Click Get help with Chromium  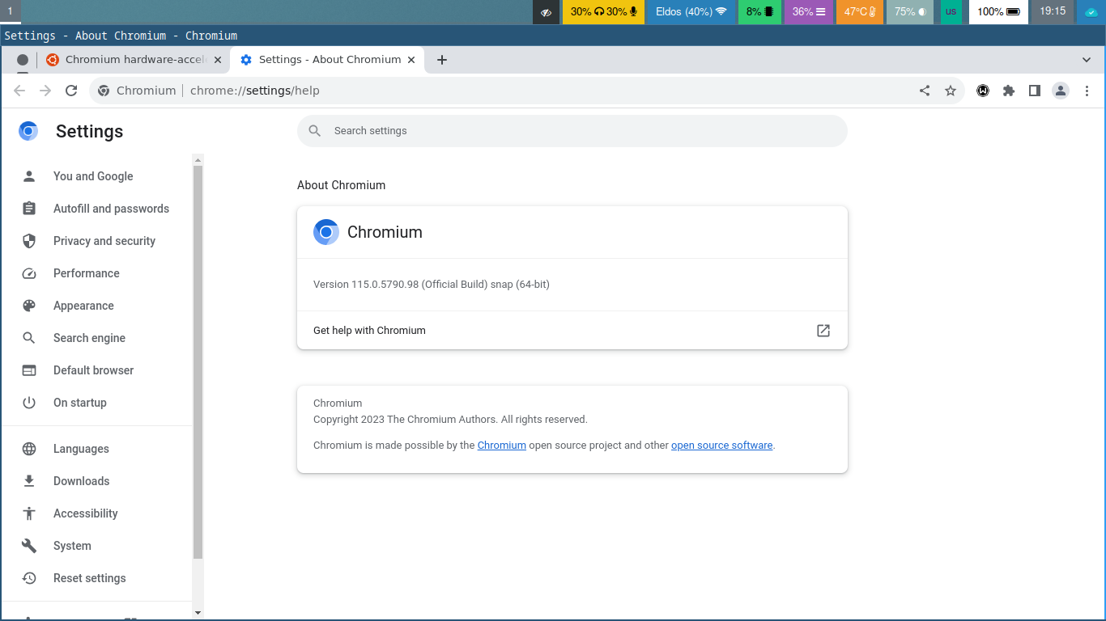coord(369,331)
